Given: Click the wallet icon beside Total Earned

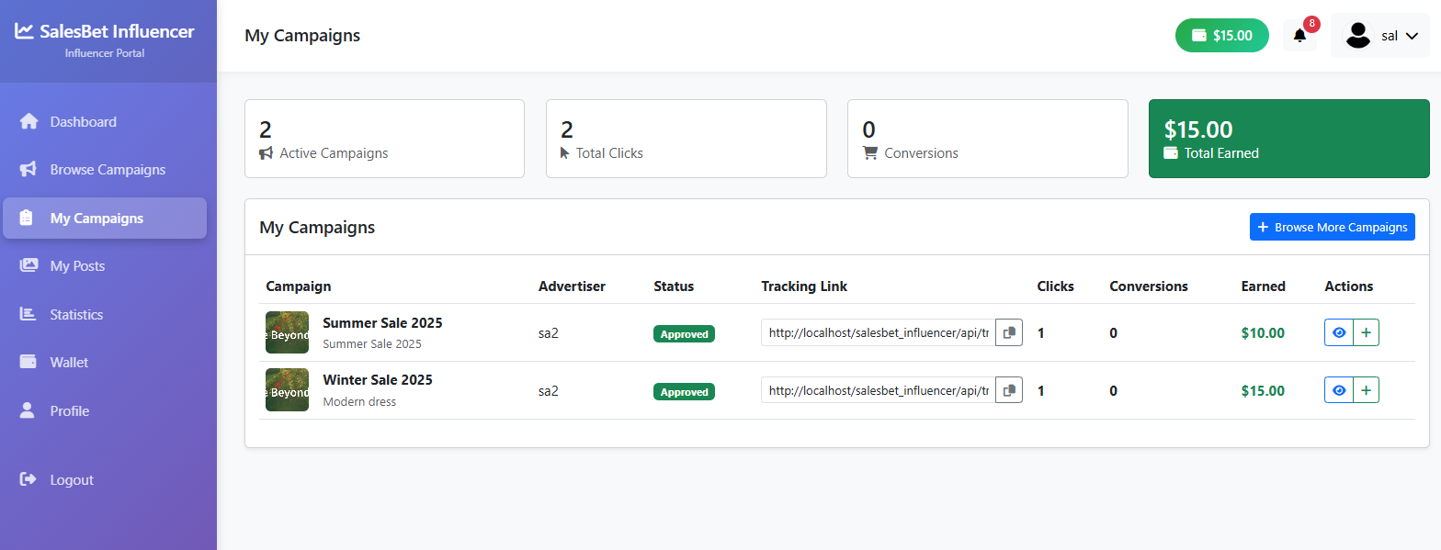Looking at the screenshot, I should [x=1171, y=153].
